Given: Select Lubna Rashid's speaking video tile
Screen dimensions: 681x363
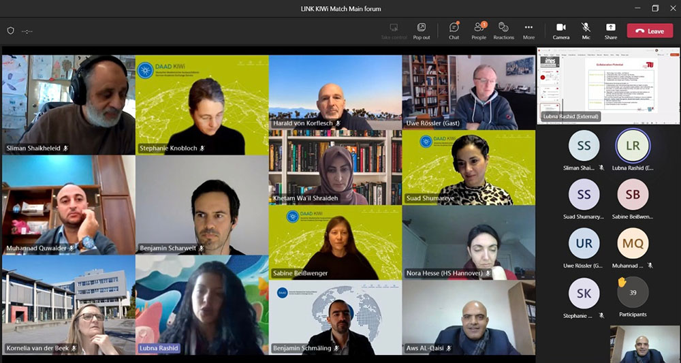Looking at the screenshot, I should (x=202, y=305).
